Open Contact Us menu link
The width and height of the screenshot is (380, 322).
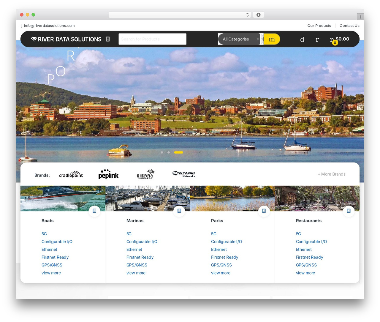click(349, 26)
